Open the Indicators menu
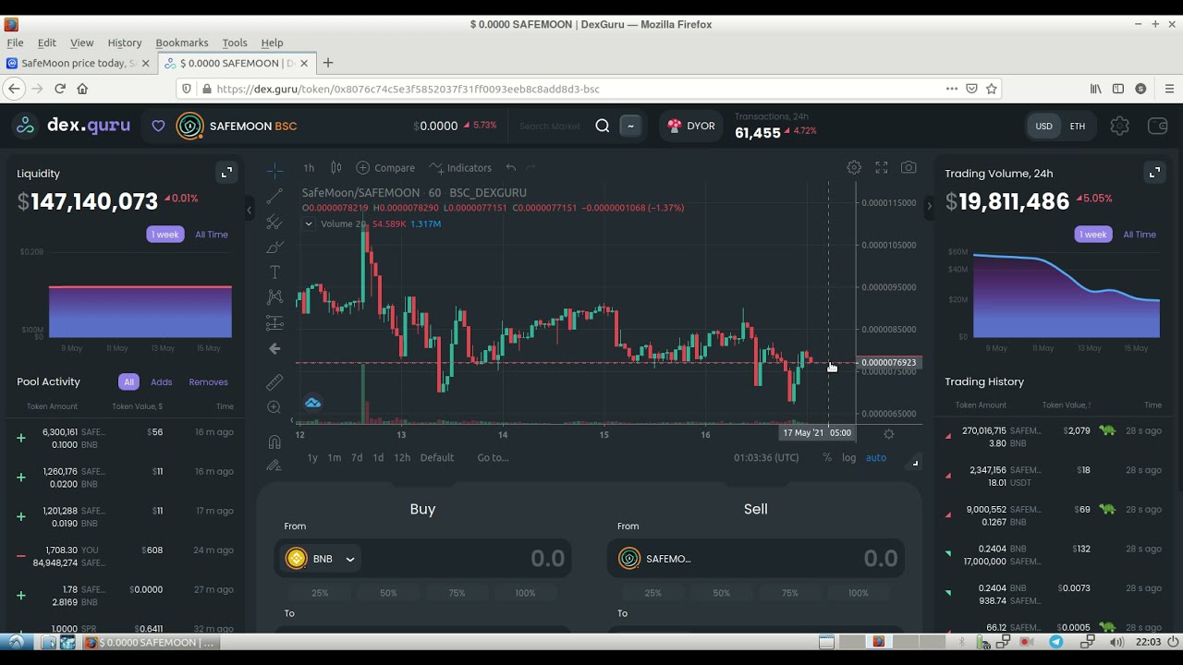Viewport: 1183px width, 665px height. point(460,168)
